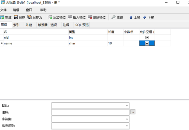Click the decimals cell for name row
This screenshot has width=189, height=130.
tap(131, 43)
